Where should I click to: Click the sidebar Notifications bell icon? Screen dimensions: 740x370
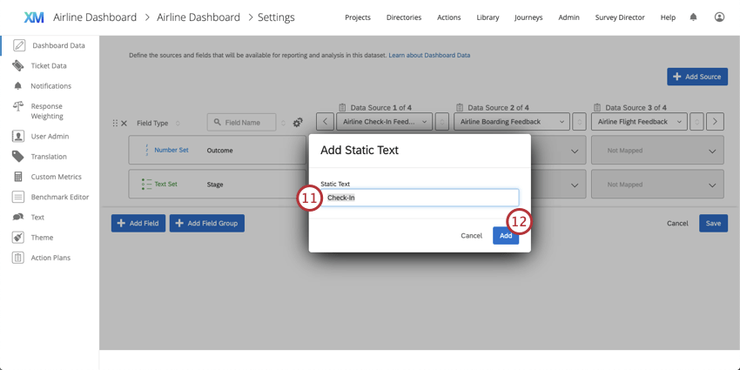18,86
